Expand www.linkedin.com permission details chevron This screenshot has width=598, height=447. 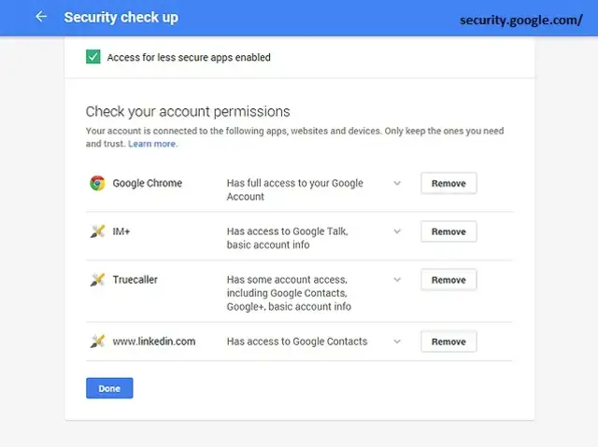tap(397, 341)
